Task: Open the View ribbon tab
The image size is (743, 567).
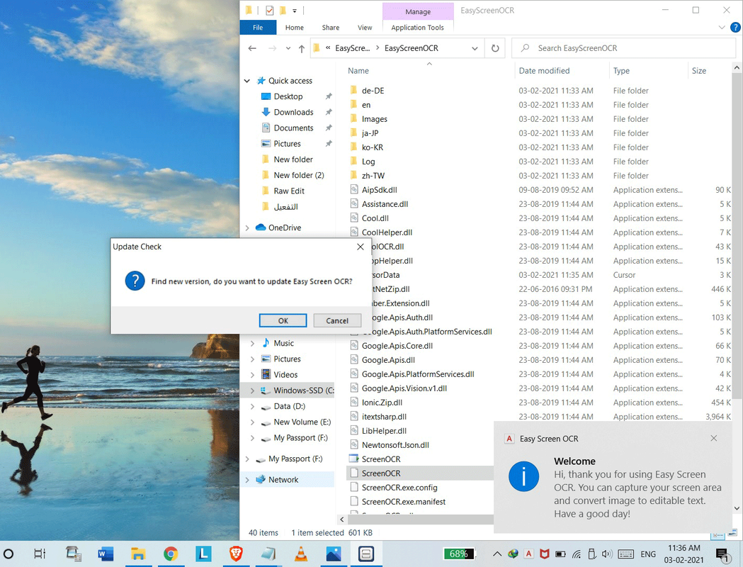Action: click(x=364, y=28)
